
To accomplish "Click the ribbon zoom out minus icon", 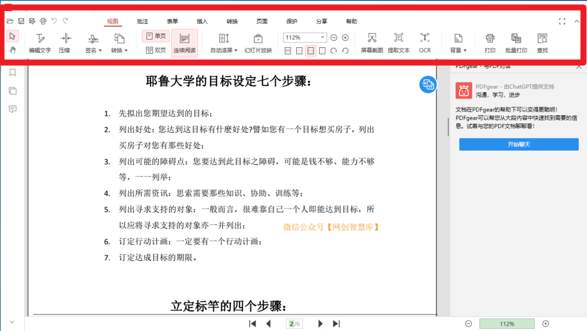I will [334, 38].
